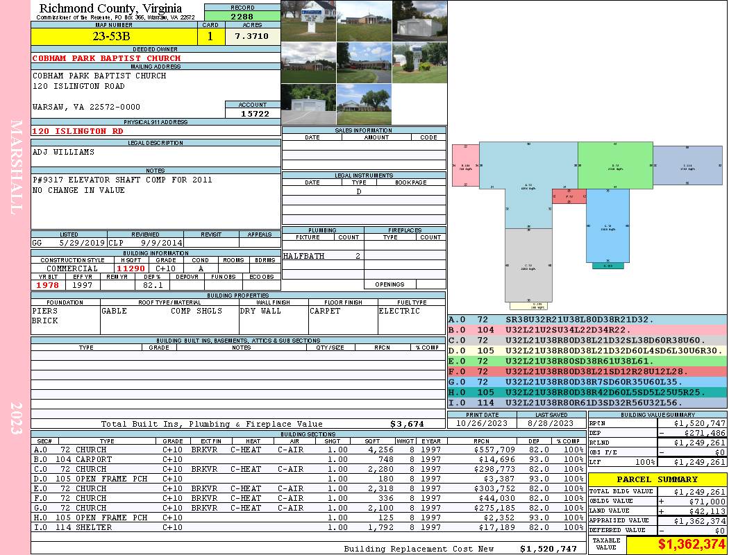Select the B.0 104 Carport row

tap(308, 459)
